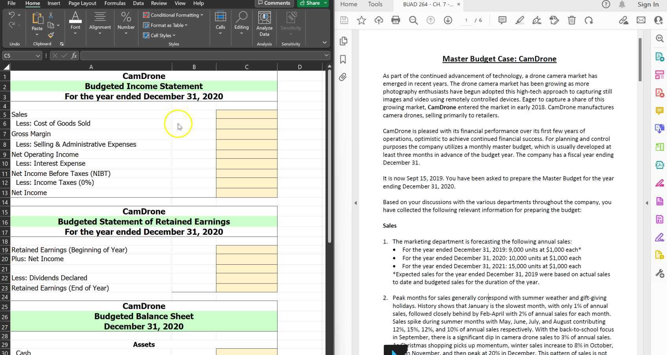
Task: Open the Name Box dropdown
Action: (x=38, y=55)
